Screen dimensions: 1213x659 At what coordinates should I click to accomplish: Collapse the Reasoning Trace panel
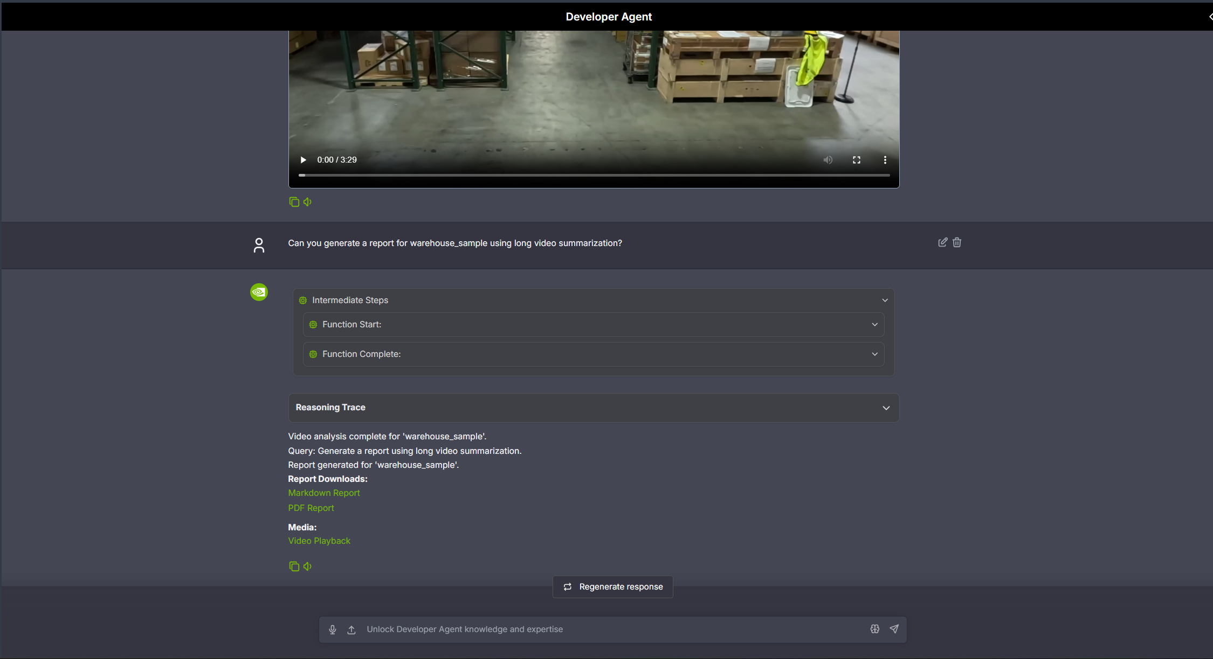tap(886, 408)
